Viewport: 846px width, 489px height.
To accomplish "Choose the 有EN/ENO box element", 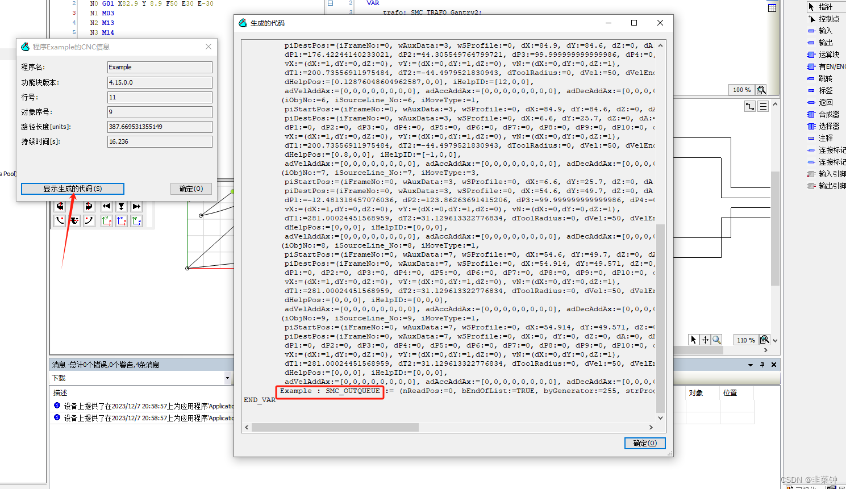I will tap(826, 66).
